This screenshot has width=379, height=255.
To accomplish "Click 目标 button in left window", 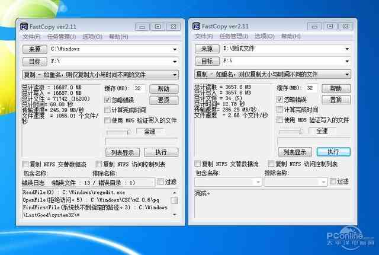I will pyautogui.click(x=35, y=62).
